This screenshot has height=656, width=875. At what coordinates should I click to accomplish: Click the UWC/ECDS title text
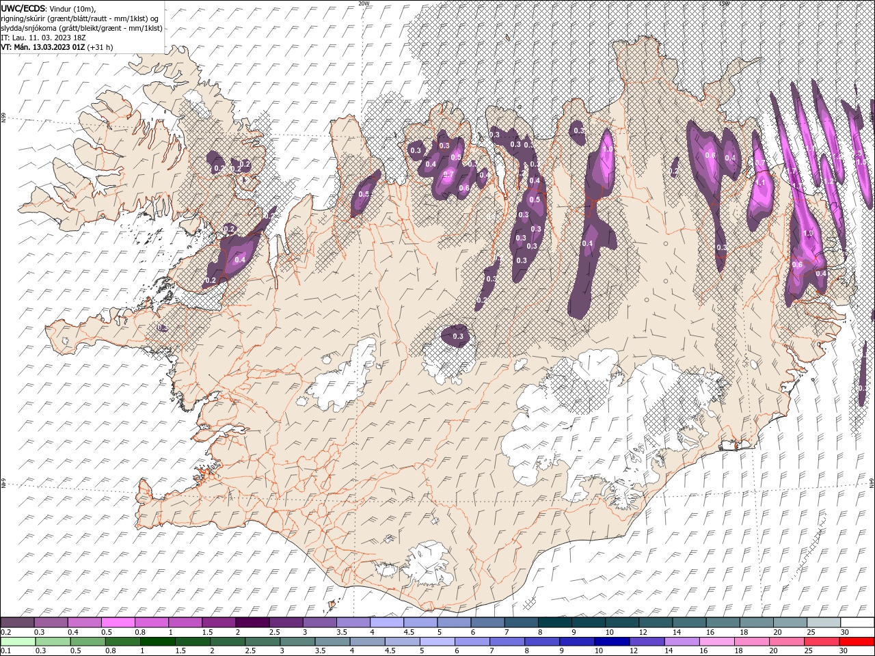(23, 8)
